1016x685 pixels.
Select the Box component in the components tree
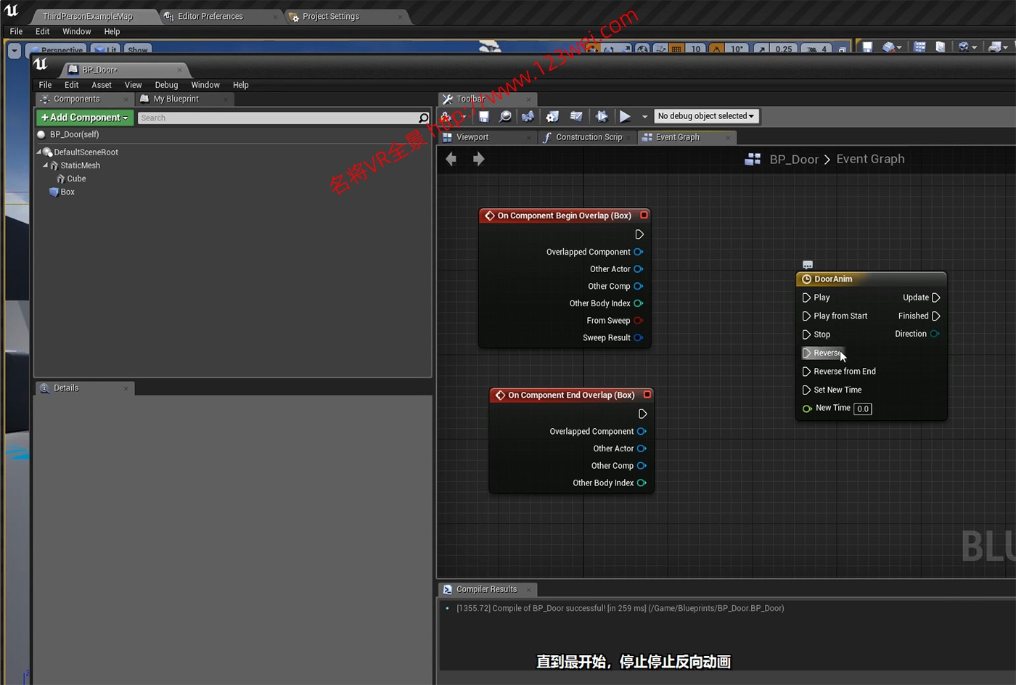click(67, 192)
